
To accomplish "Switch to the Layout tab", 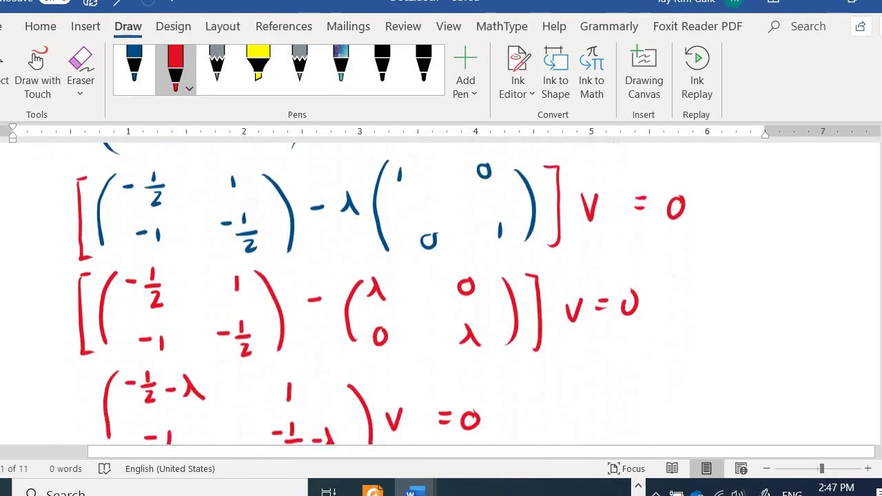I will pyautogui.click(x=223, y=26).
